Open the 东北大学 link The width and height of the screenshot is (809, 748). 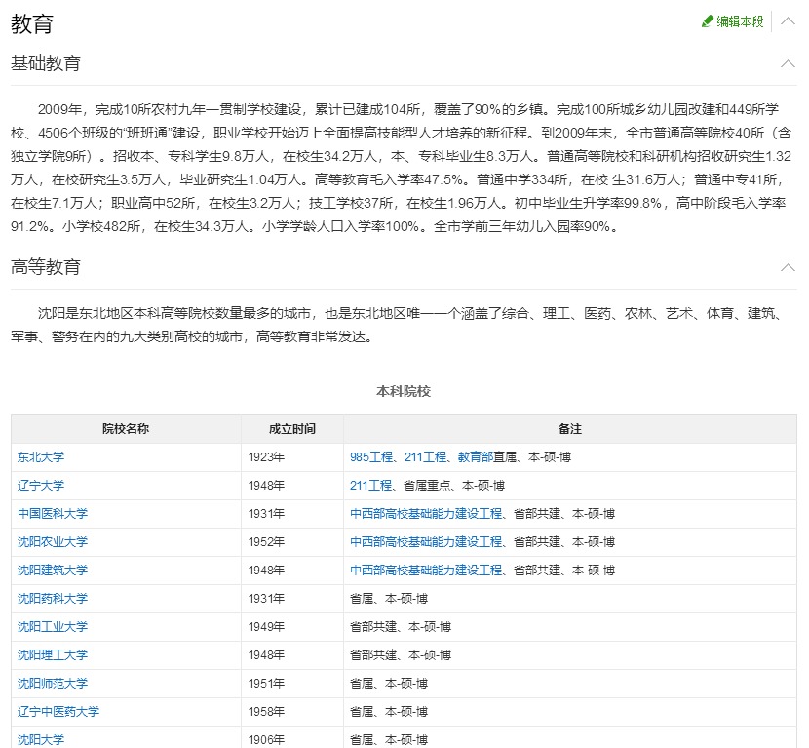41,456
